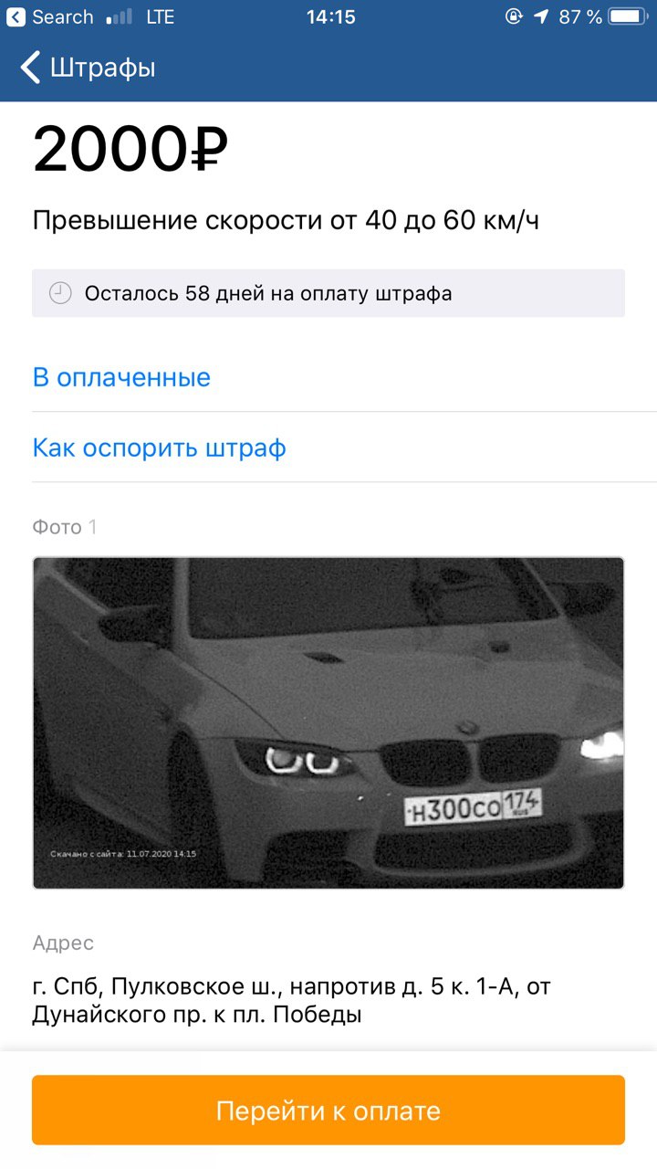Tap Перейти к оплате button

[328, 1110]
